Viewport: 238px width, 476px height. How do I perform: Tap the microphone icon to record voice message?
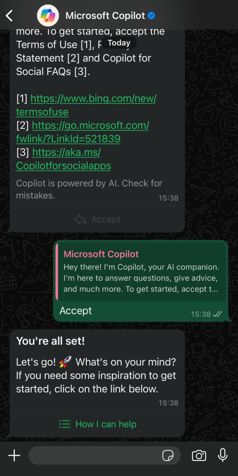(x=224, y=455)
